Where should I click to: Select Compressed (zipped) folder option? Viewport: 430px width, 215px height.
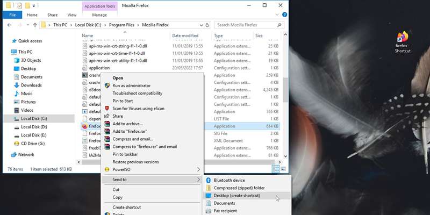coord(239,188)
